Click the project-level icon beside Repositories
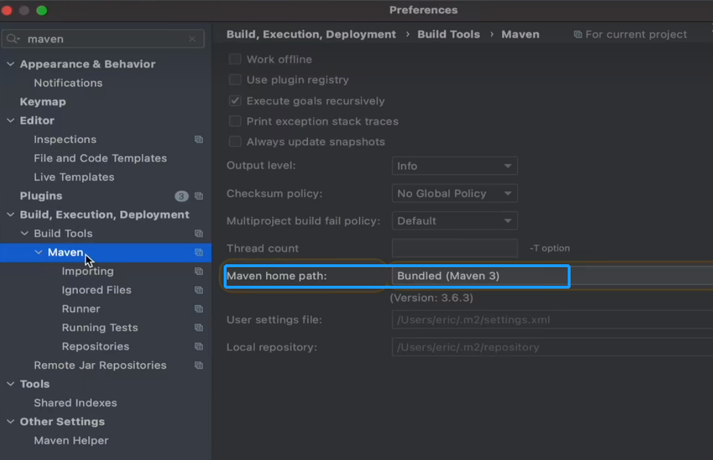The height and width of the screenshot is (460, 713). coord(199,347)
